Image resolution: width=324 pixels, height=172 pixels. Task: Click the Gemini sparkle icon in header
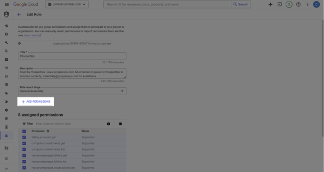coord(270,4)
